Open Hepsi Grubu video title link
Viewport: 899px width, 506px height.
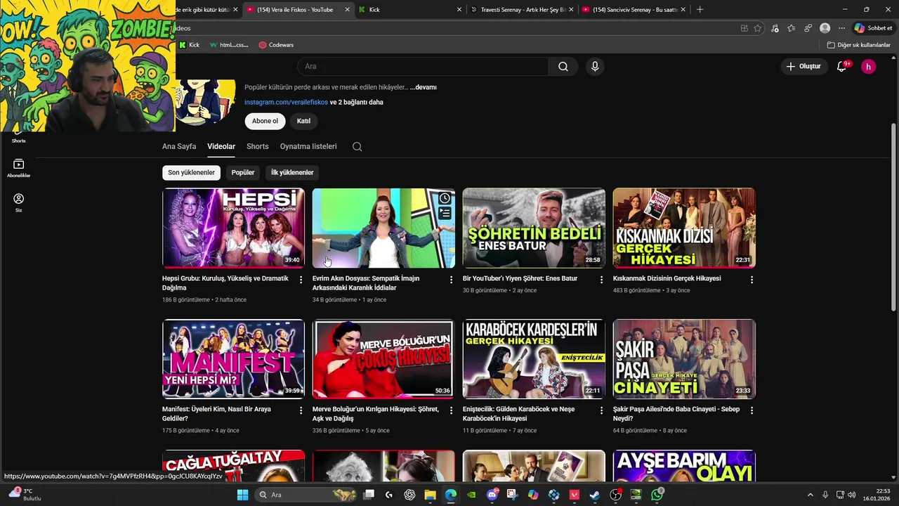[225, 283]
